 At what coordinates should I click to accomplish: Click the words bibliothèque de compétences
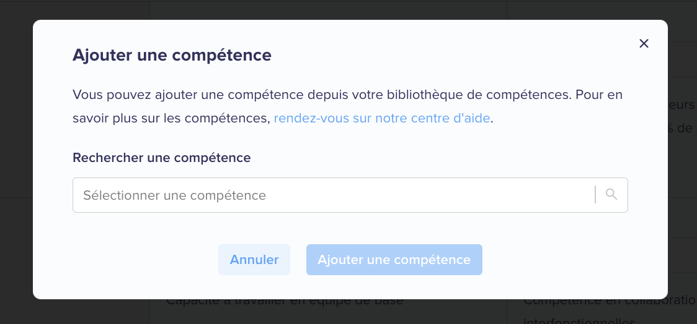(478, 95)
